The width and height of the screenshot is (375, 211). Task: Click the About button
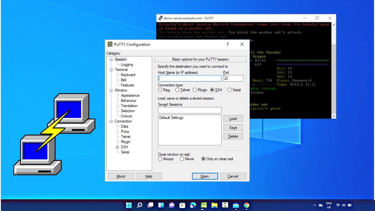[x=121, y=176]
